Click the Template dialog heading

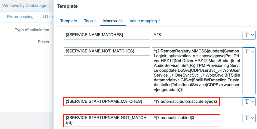click(x=67, y=6)
